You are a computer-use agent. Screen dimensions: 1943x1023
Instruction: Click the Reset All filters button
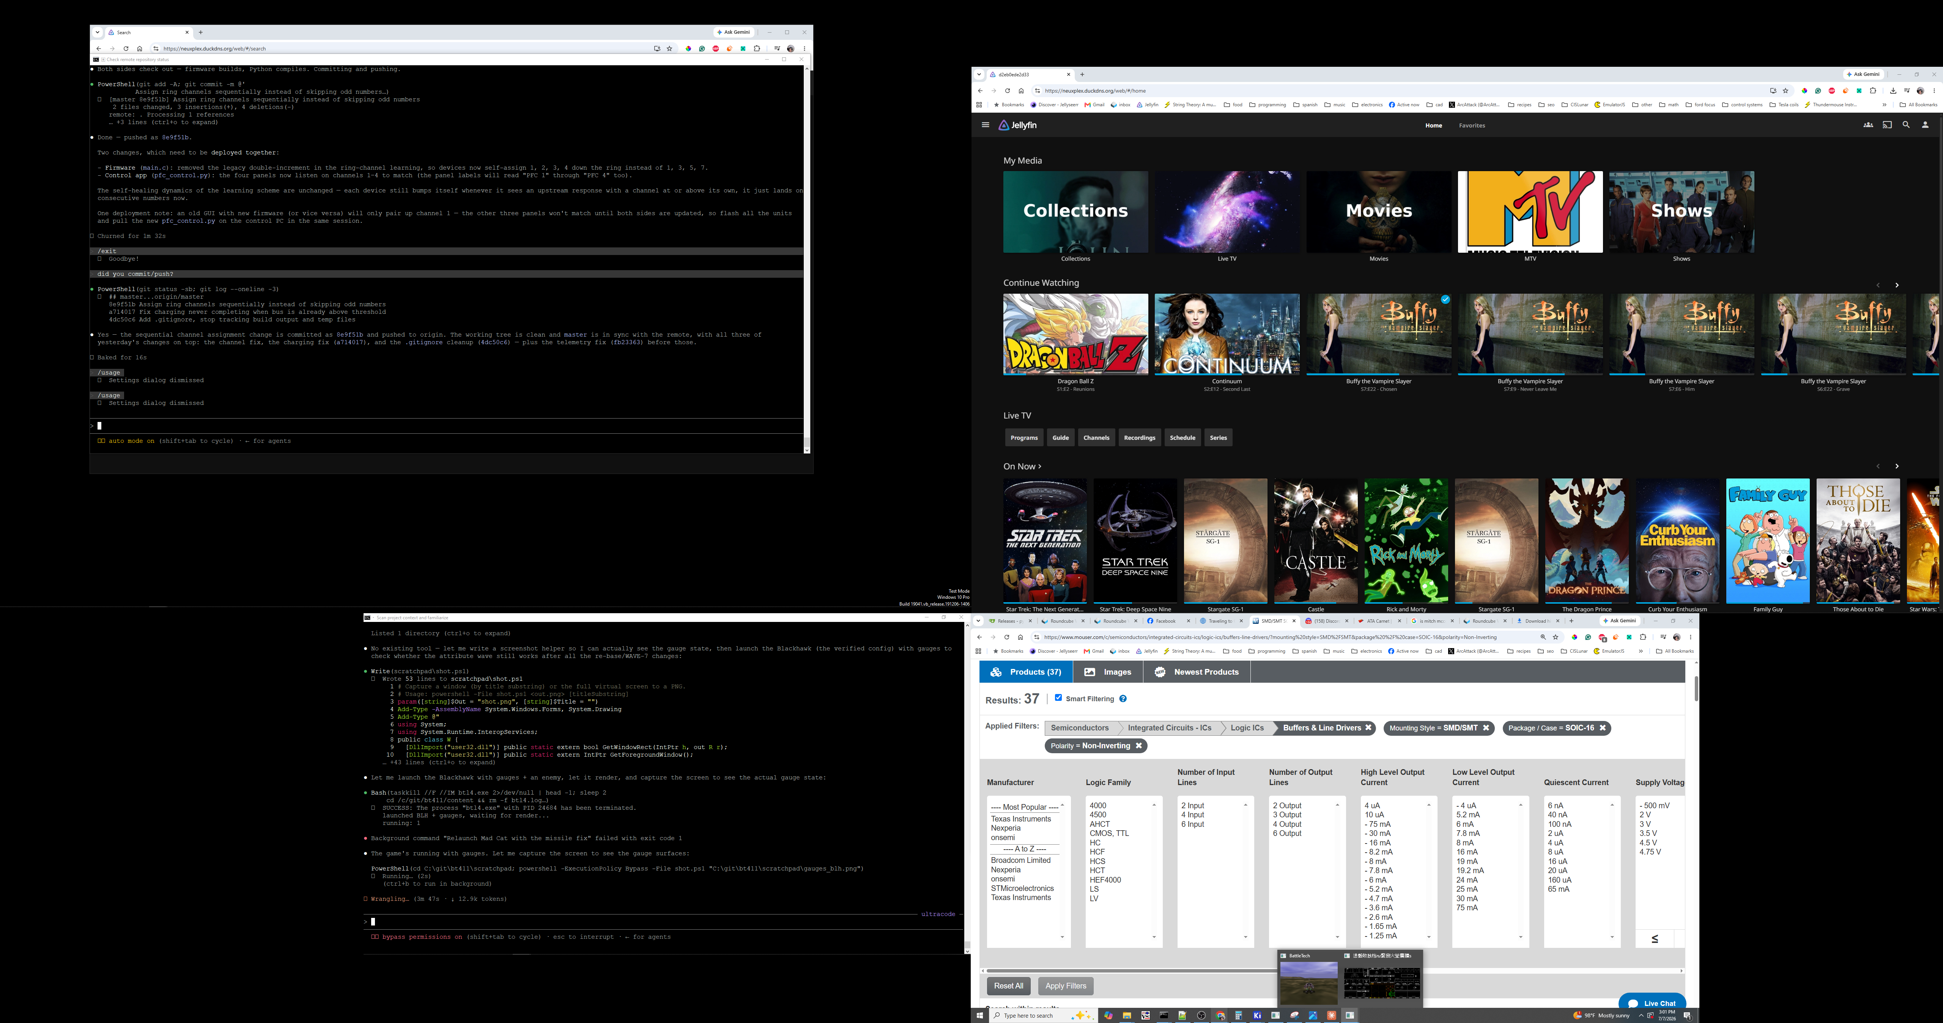click(x=1008, y=986)
